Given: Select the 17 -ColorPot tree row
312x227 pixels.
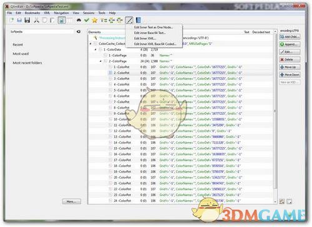Looking at the screenshot, I should pos(181,160).
